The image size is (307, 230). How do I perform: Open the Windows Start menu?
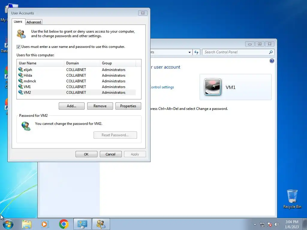[8, 224]
